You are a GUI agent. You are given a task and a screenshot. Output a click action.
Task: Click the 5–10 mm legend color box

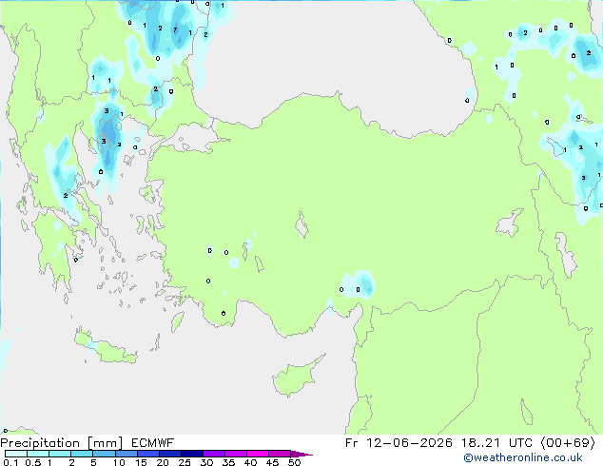104,454
